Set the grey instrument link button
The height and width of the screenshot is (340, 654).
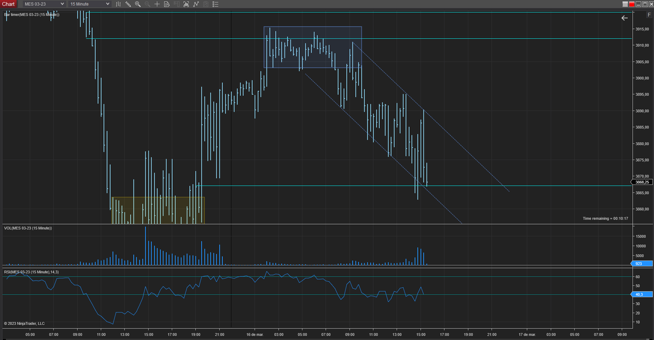click(x=625, y=4)
